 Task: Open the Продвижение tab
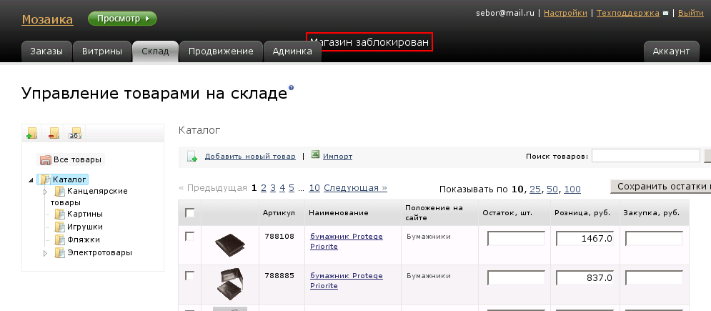point(221,51)
